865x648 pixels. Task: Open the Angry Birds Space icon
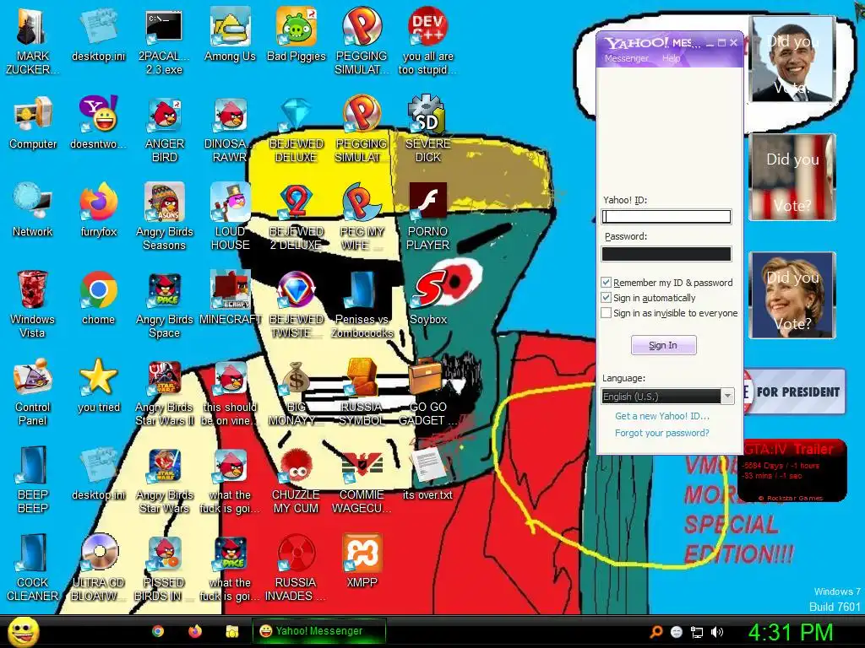[x=164, y=304]
